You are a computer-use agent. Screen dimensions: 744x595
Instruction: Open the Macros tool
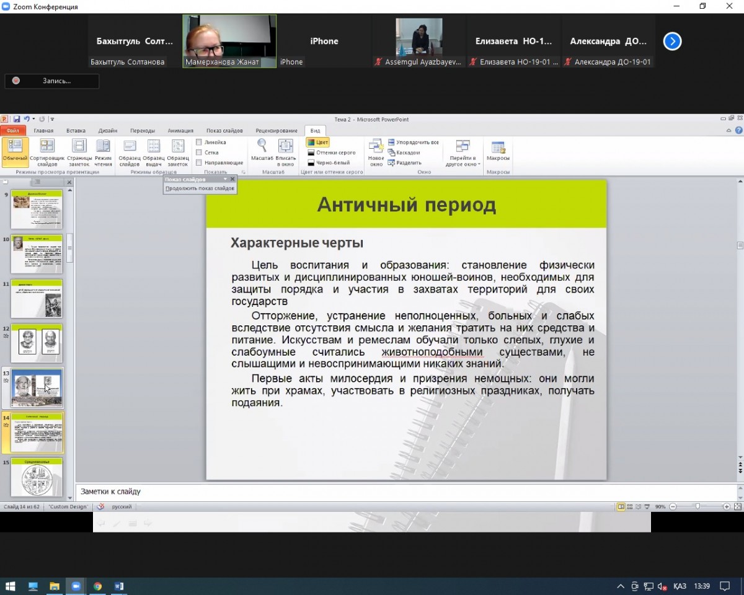pos(498,152)
